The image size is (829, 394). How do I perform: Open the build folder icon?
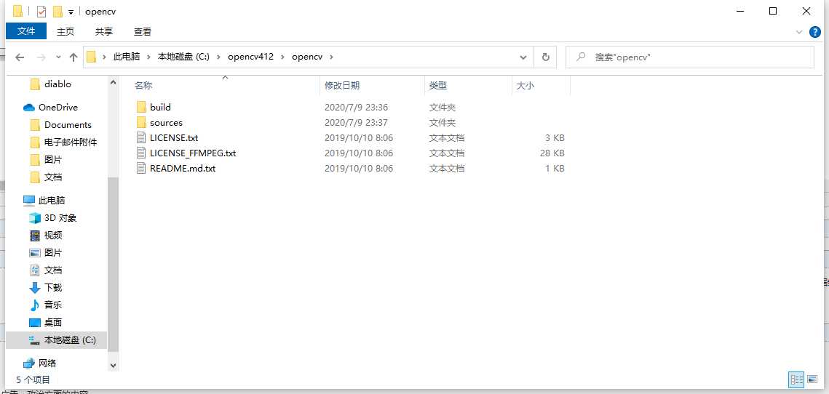(x=140, y=107)
